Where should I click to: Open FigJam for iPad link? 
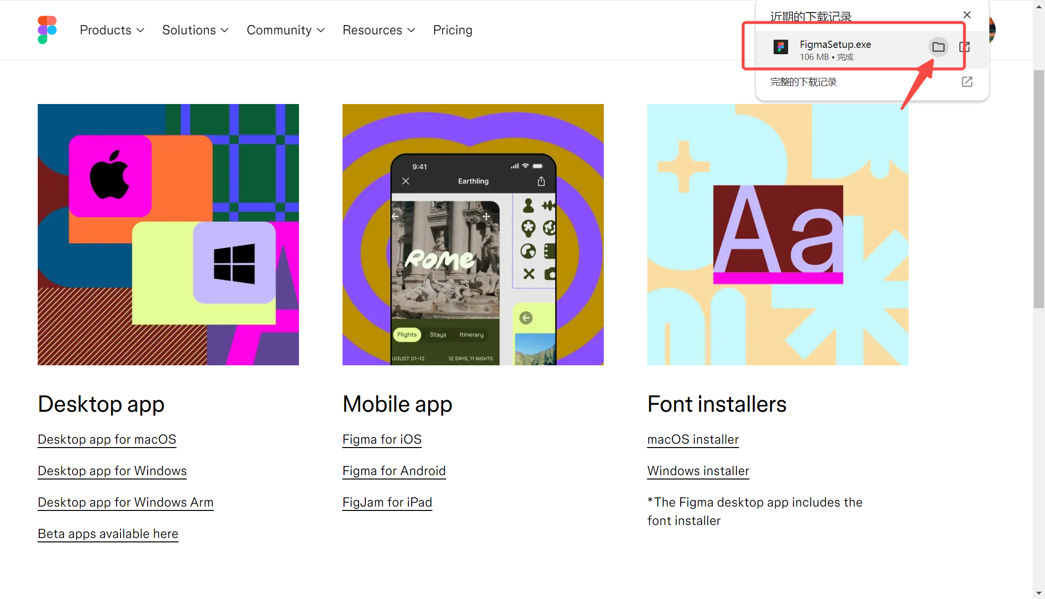pyautogui.click(x=387, y=502)
